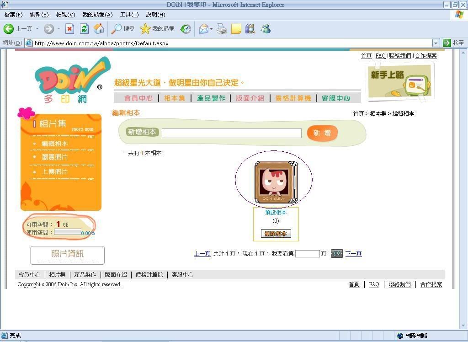468x342 pixels.
Task: Go to the browser Home page icon
Action: [x=99, y=29]
